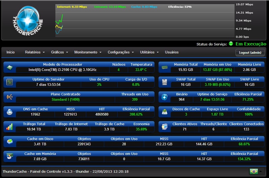Click the temperature value 33.0º C
The height and width of the screenshot is (178, 269).
pos(141,70)
